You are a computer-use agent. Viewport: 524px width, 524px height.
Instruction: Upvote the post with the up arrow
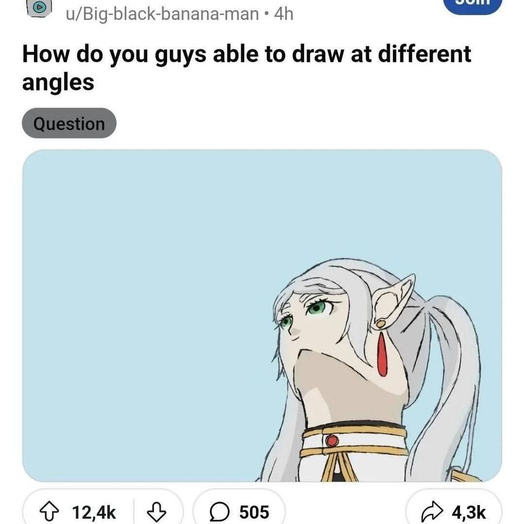[x=49, y=511]
